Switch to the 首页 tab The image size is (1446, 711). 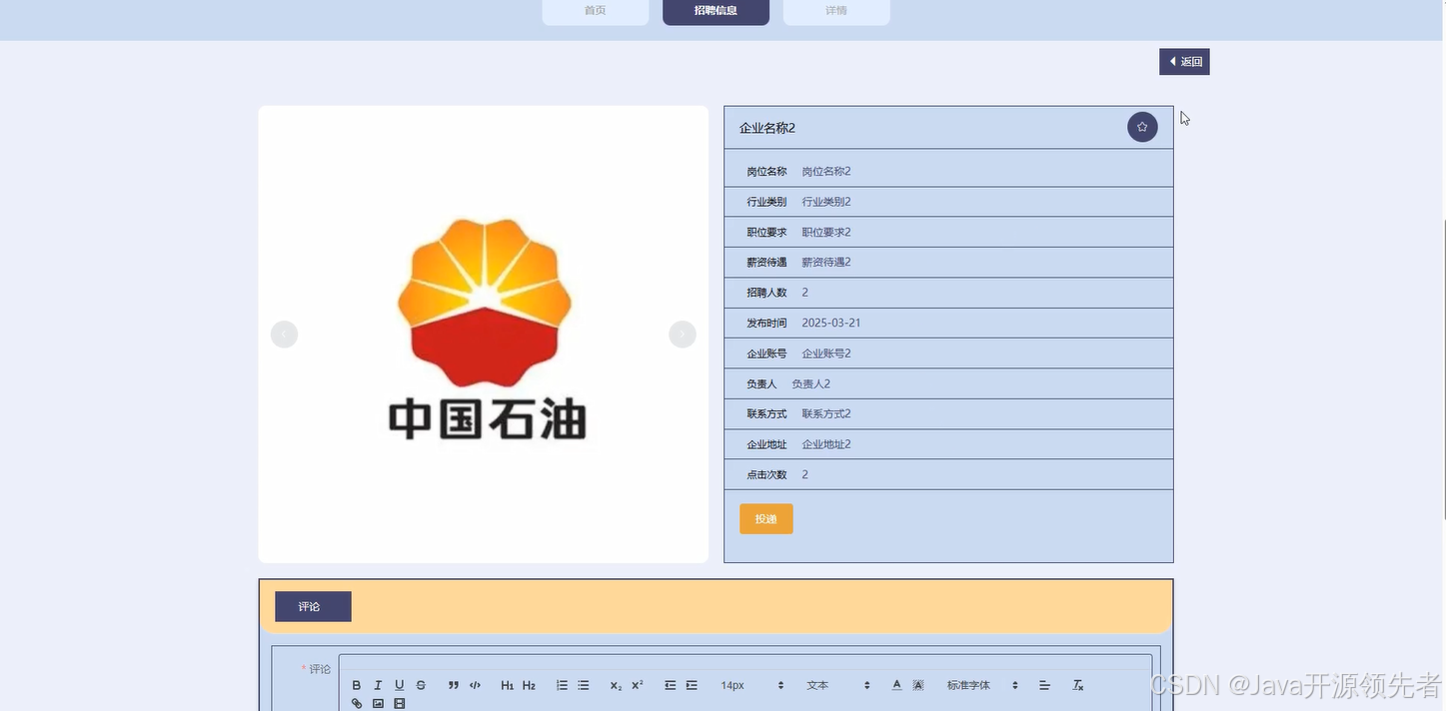coord(595,11)
